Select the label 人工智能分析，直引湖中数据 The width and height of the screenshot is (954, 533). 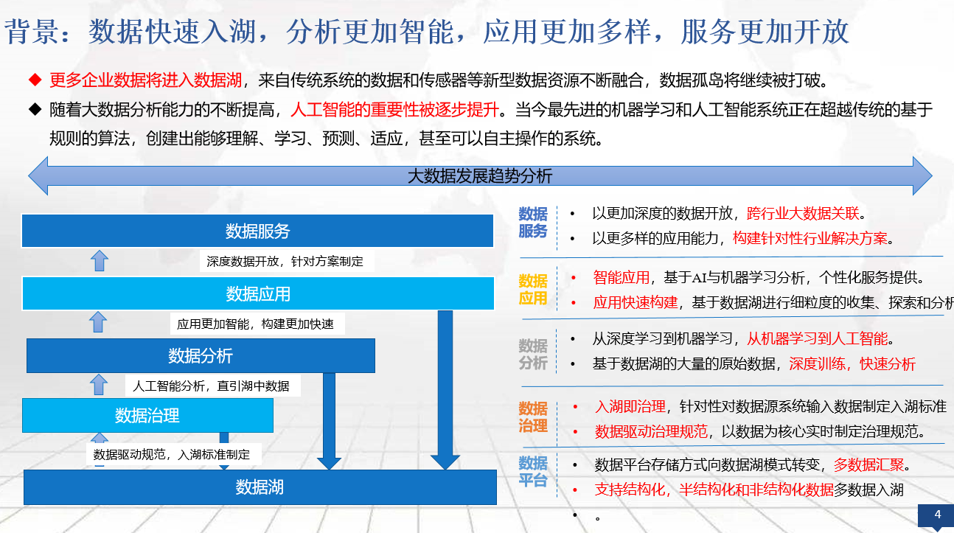click(x=212, y=386)
